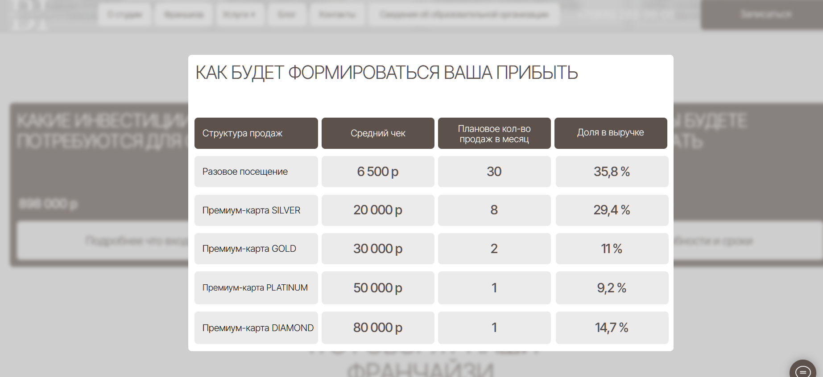The width and height of the screenshot is (823, 377).
Task: Open 'Сведения об образовательной организации' menu item
Action: click(464, 14)
